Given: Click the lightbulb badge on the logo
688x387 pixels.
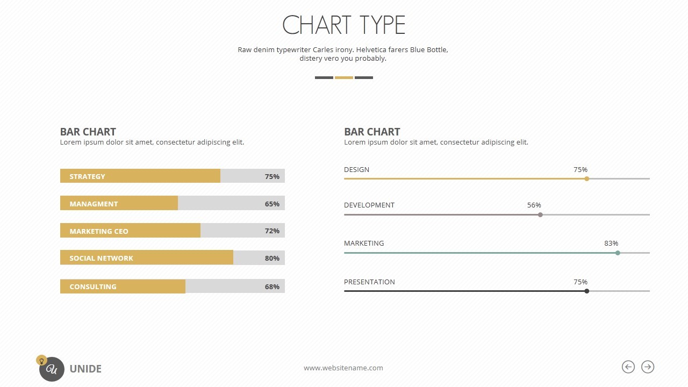Looking at the screenshot, I should pyautogui.click(x=41, y=360).
